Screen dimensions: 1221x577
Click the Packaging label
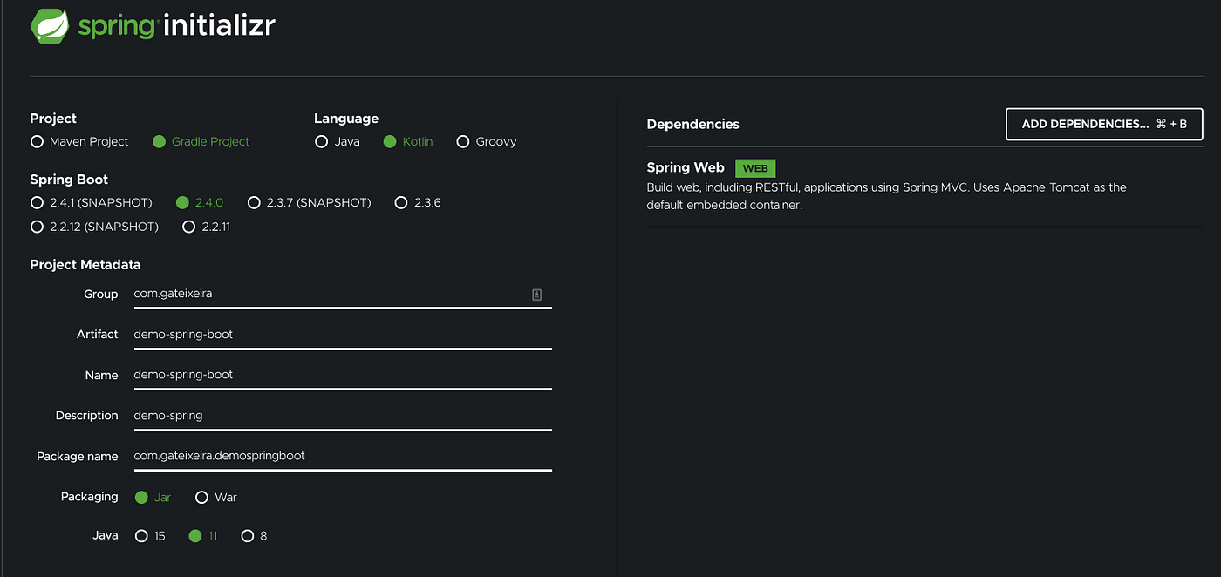89,497
